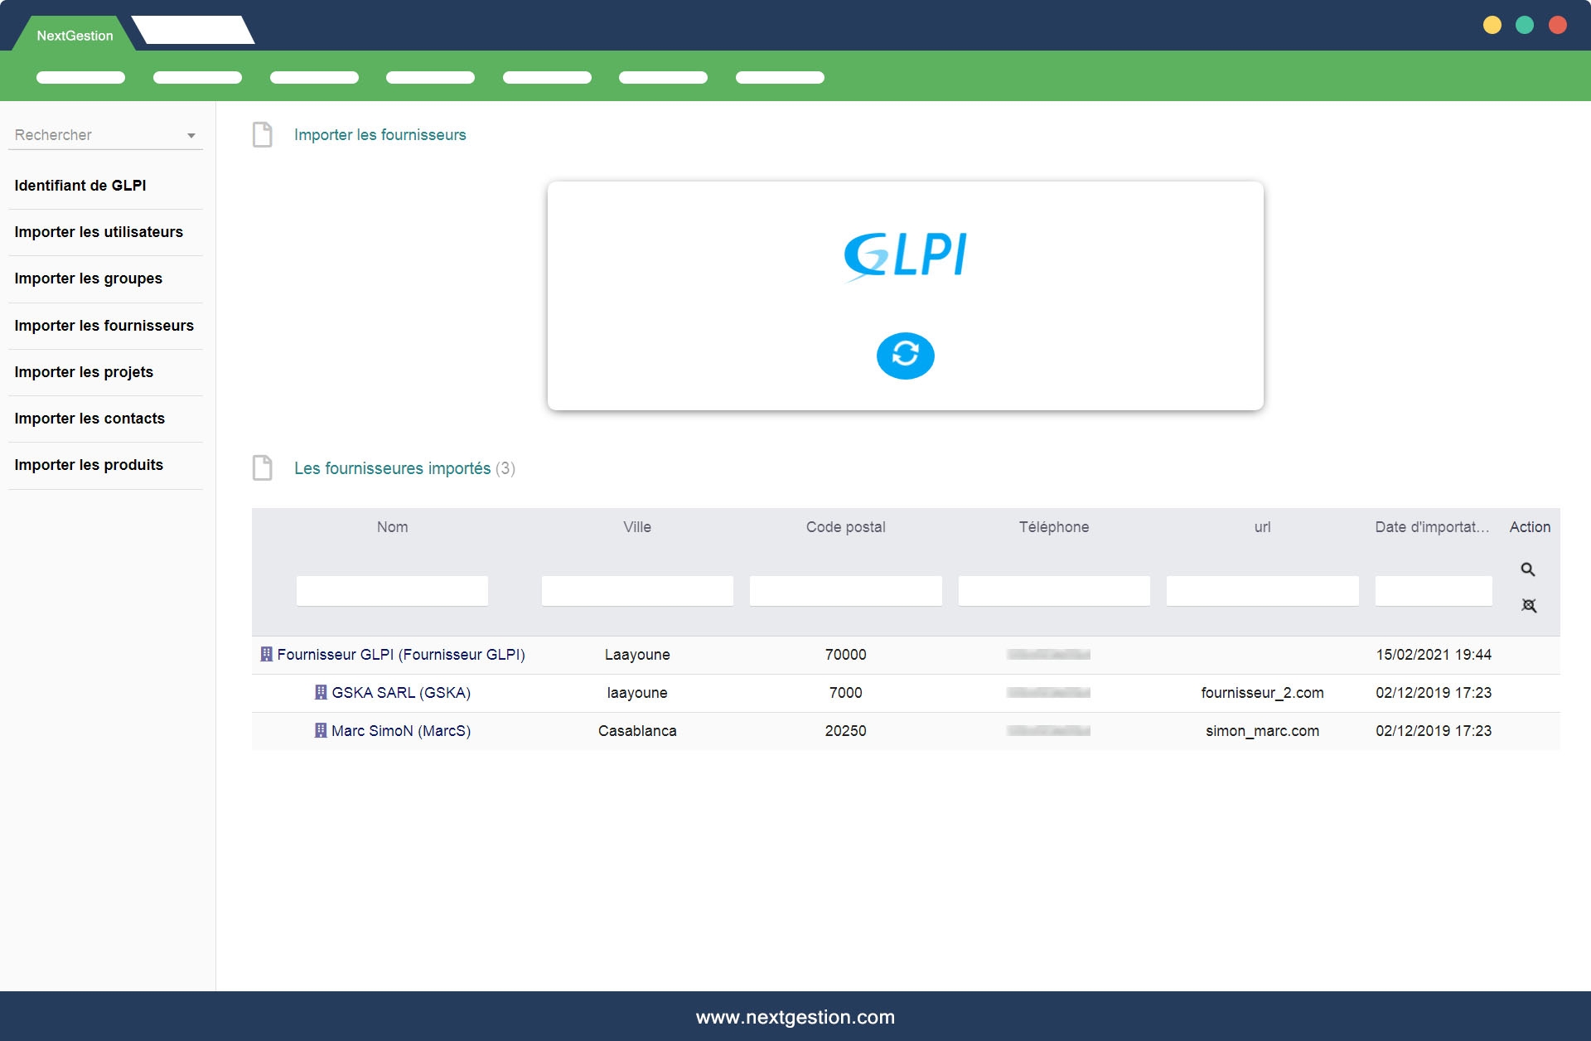Switch to the NextGestion browser tab
1591x1041 pixels.
click(75, 36)
